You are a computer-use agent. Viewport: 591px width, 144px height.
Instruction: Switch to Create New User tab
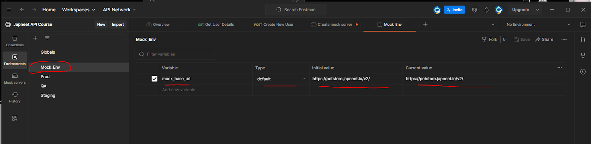coord(274,25)
